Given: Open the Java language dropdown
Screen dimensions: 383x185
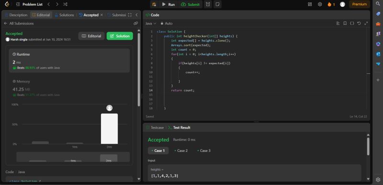Looking at the screenshot, I should click(x=151, y=23).
